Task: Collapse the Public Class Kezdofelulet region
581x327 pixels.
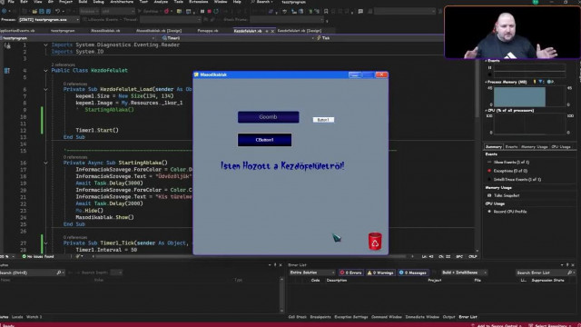Action: point(45,71)
